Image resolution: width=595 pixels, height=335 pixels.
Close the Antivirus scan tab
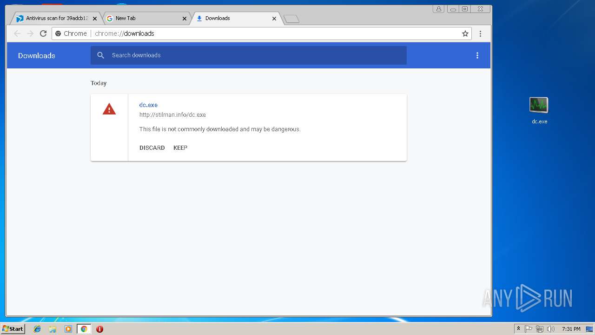click(95, 19)
